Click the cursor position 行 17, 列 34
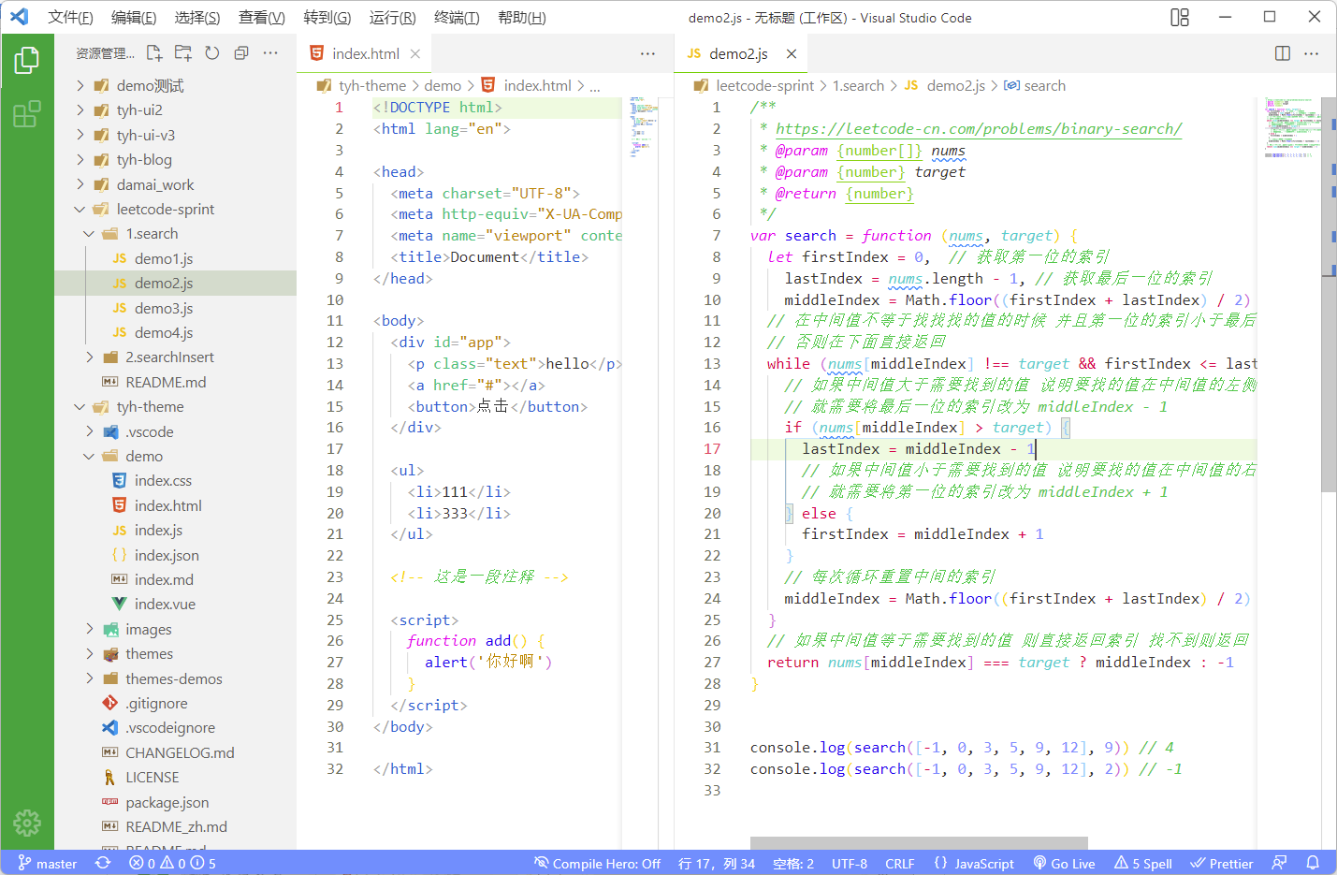Screen dimensions: 1337x875 coord(717,863)
